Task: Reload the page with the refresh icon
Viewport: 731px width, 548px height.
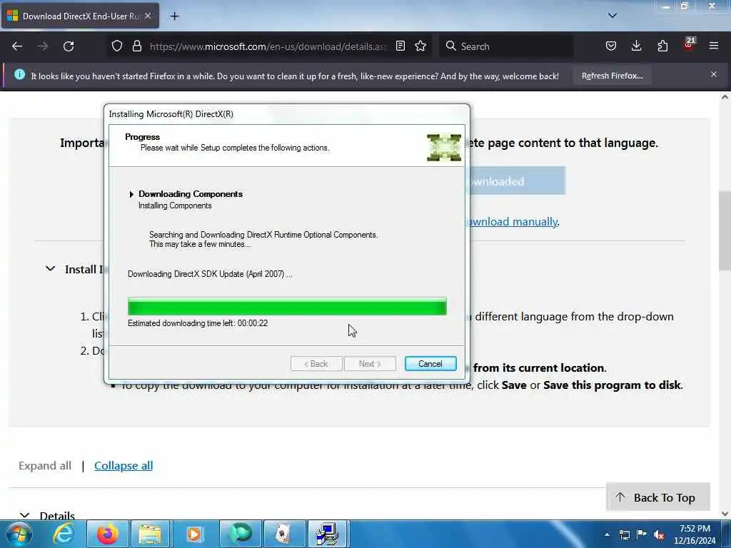Action: [x=69, y=46]
